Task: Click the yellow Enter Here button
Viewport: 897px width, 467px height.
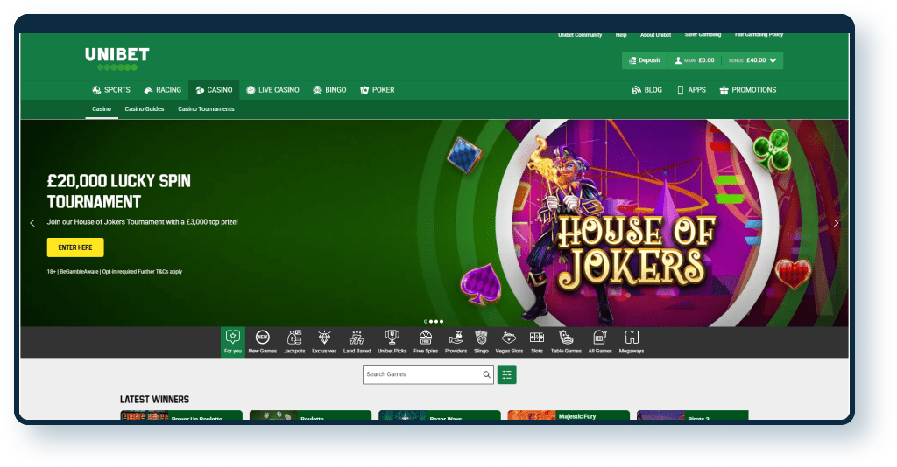Action: 75,247
